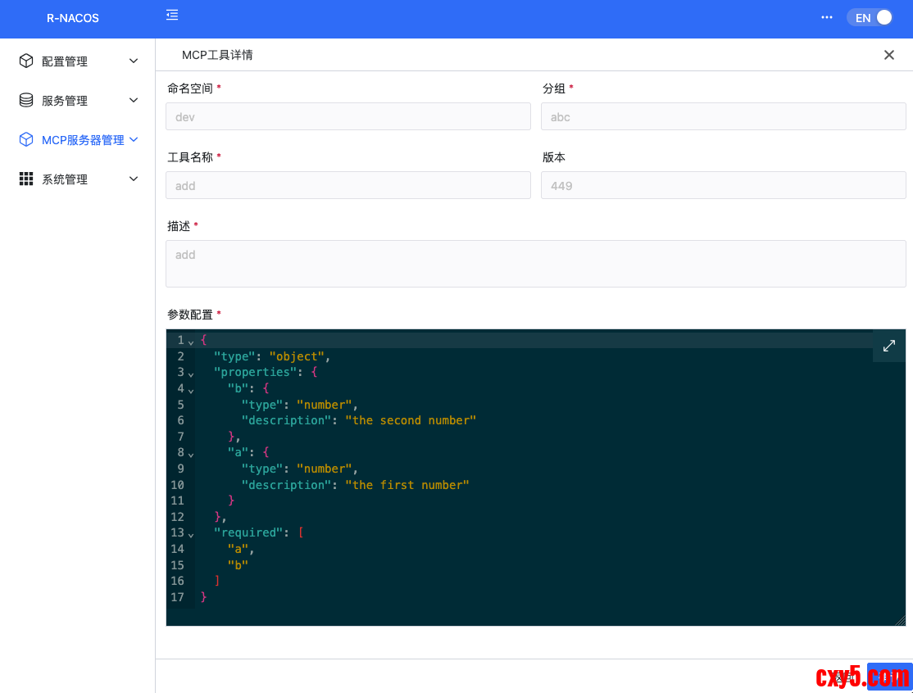Expand the 服务管理 chevron arrow

(134, 101)
